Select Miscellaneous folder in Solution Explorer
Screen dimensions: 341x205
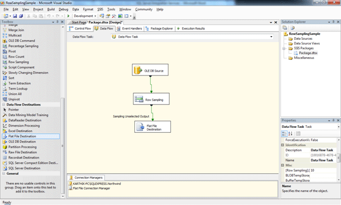point(304,58)
